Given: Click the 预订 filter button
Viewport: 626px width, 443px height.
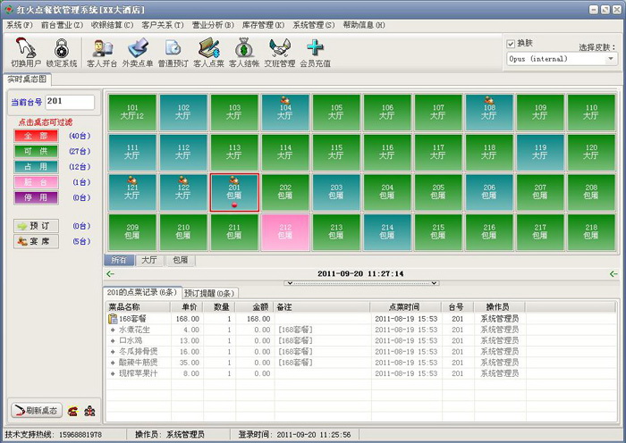Looking at the screenshot, I should click(37, 226).
